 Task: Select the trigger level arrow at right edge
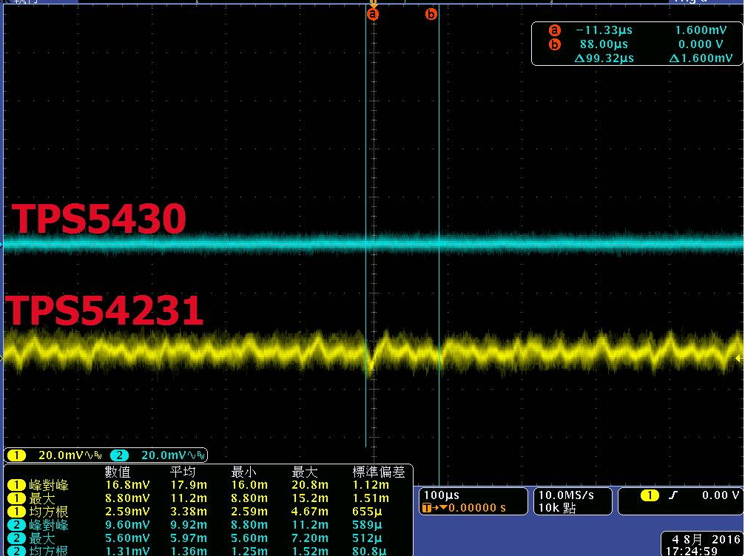(x=739, y=359)
